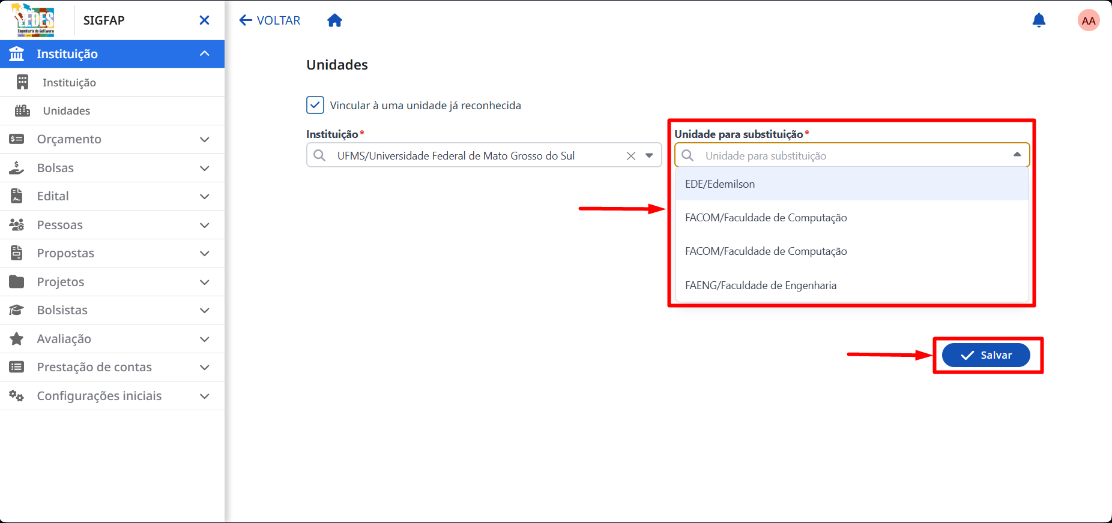Click the Bolsistas graduation cap icon
1112x523 pixels.
17,310
